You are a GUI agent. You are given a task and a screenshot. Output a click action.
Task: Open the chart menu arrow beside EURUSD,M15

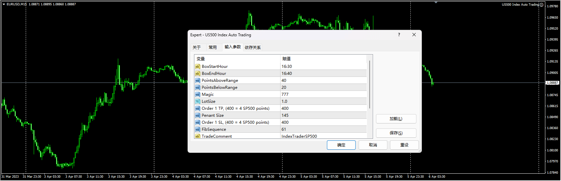click(4, 4)
